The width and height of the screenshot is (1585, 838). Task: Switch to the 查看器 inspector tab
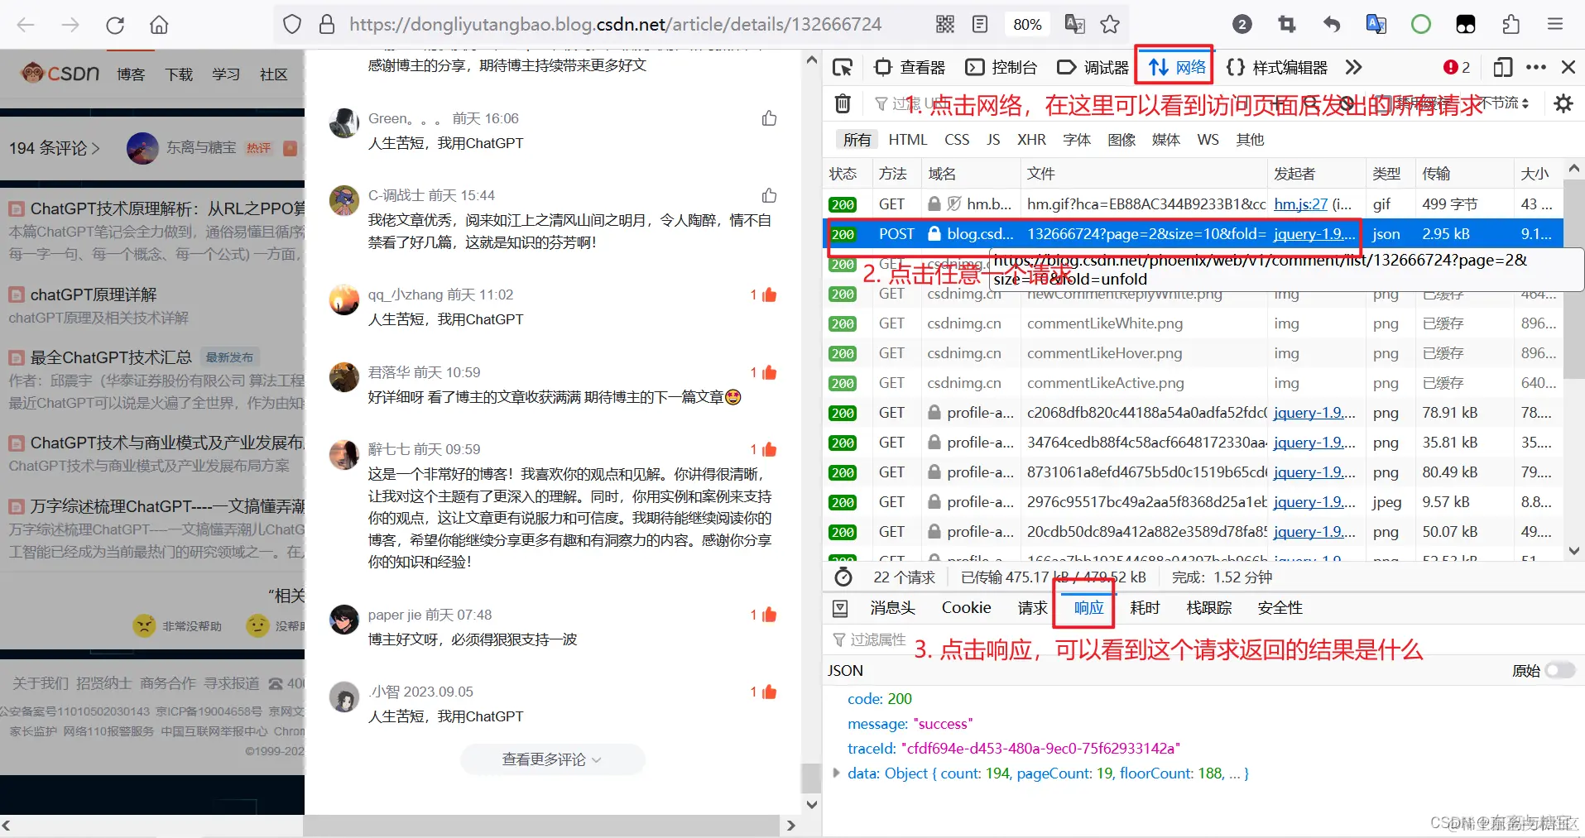(910, 67)
